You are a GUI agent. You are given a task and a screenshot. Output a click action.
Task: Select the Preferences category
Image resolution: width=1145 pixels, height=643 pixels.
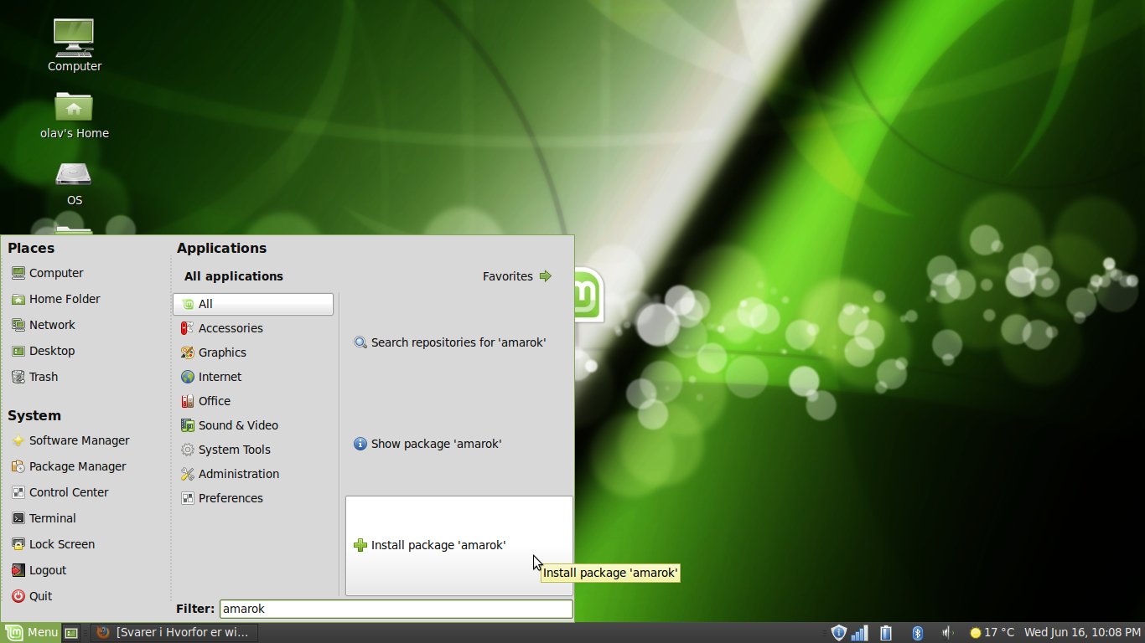253,498
